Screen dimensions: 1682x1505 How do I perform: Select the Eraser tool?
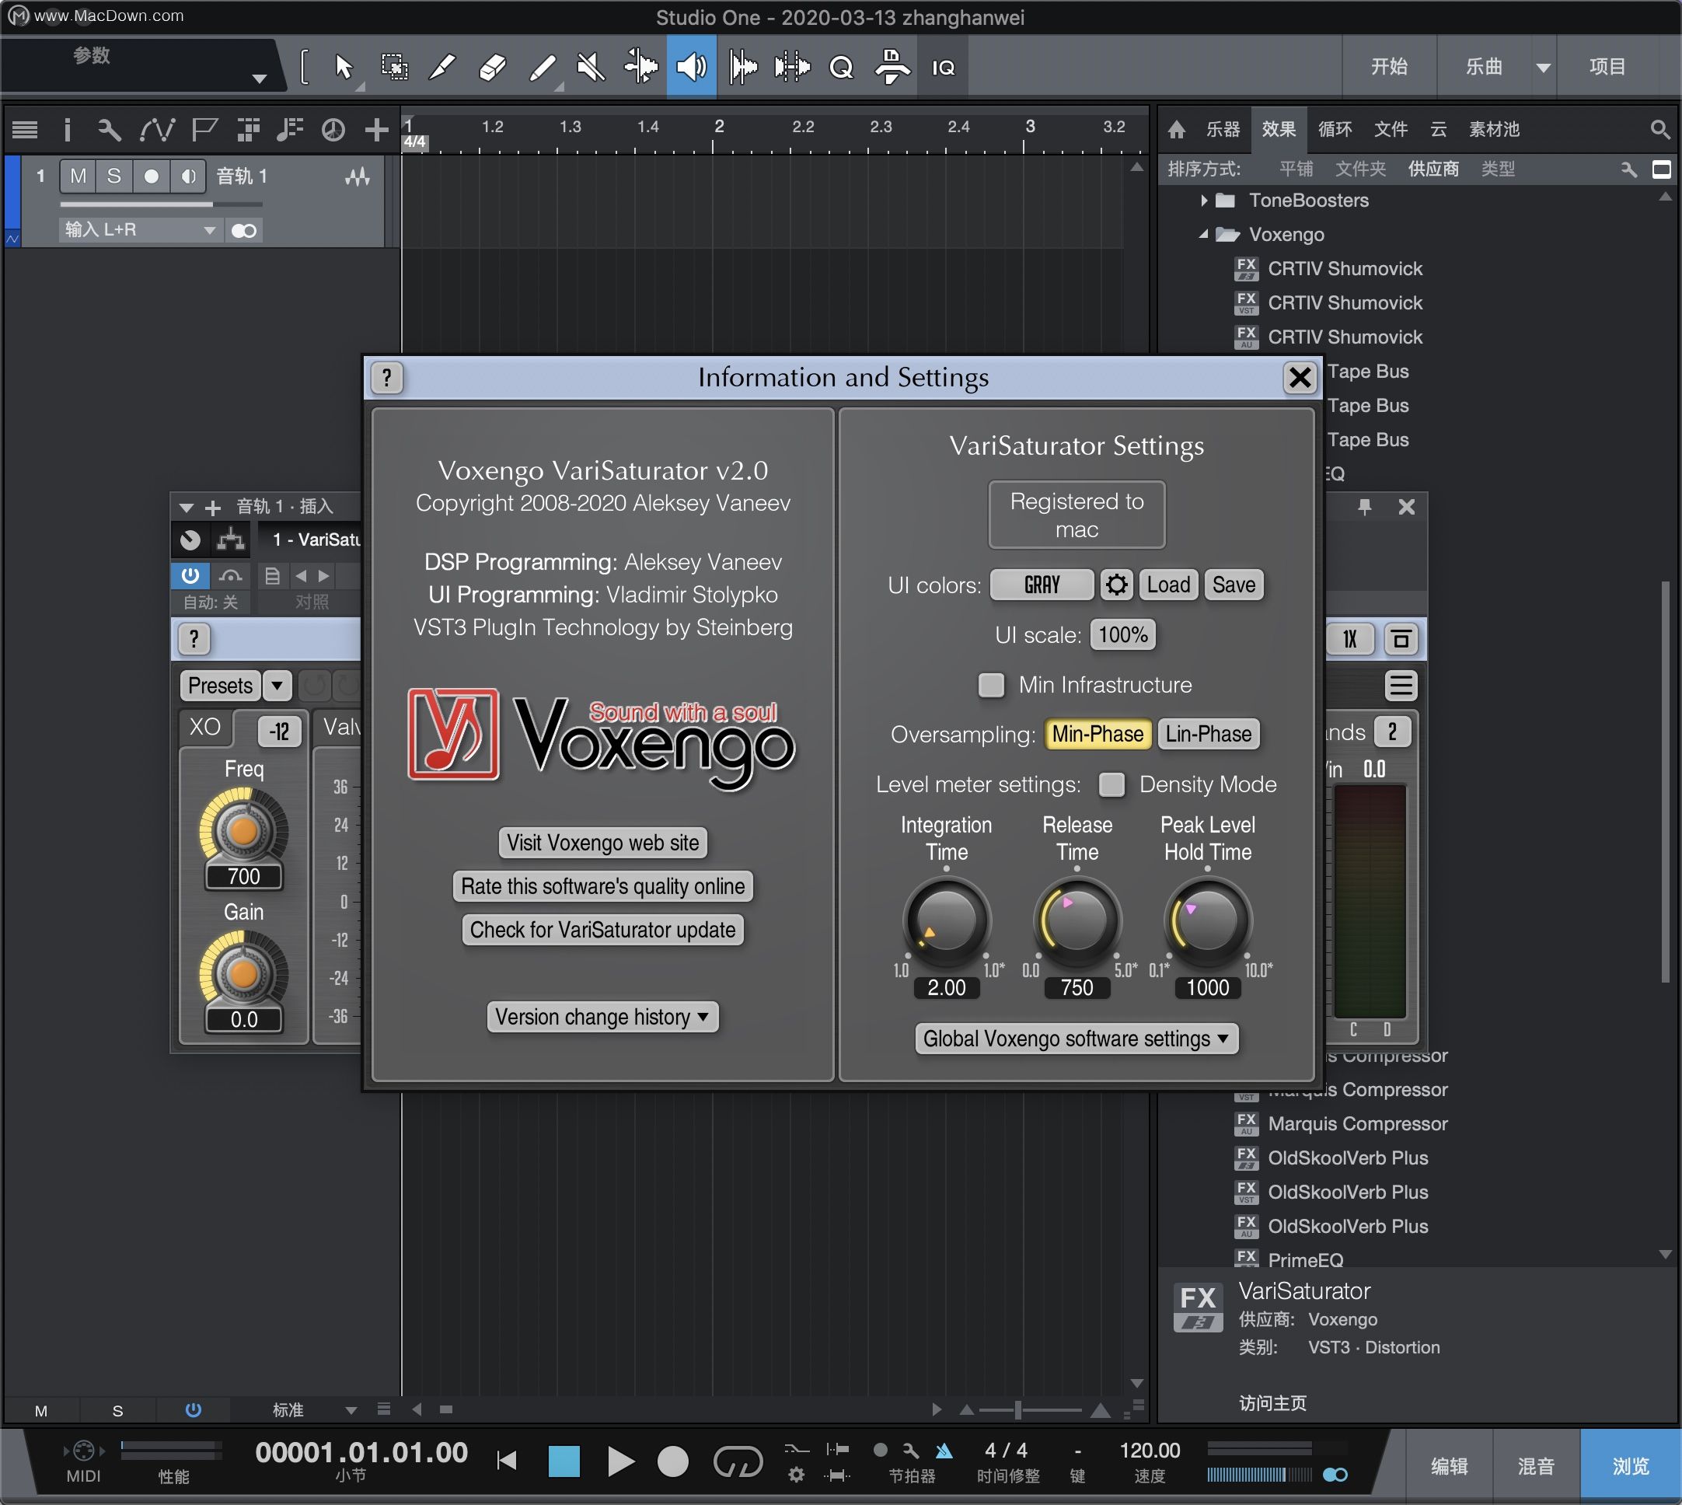492,67
